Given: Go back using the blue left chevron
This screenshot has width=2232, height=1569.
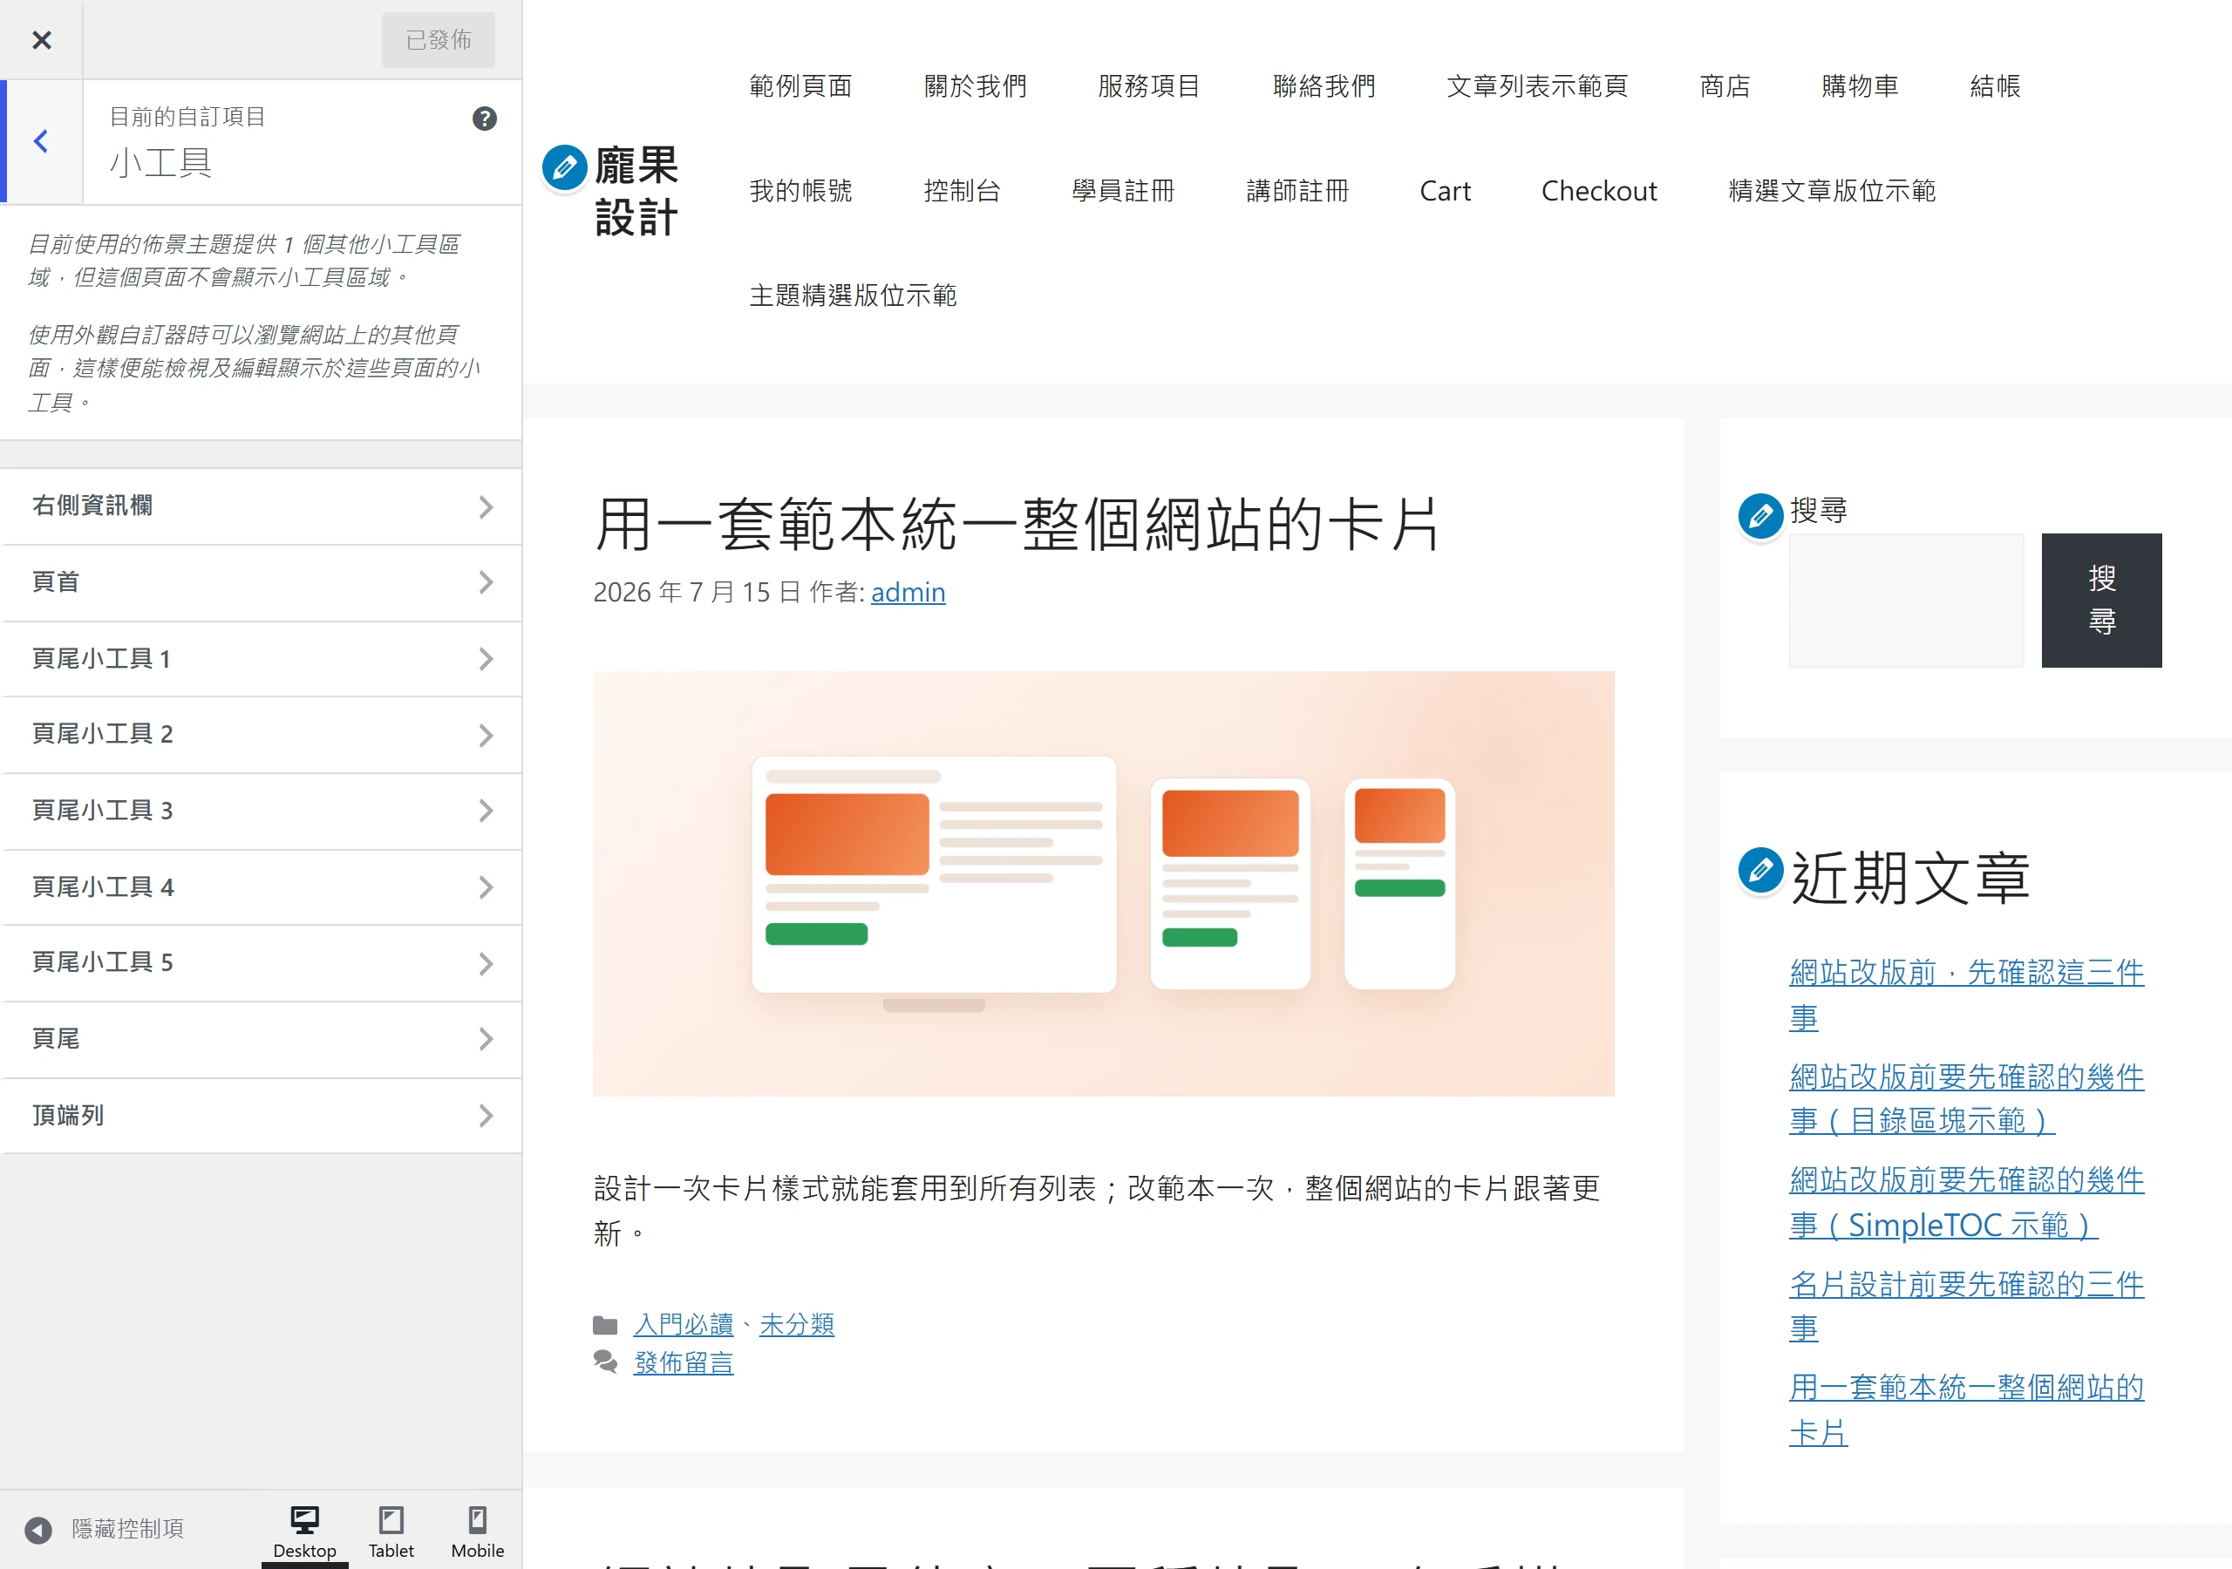Looking at the screenshot, I should click(41, 142).
